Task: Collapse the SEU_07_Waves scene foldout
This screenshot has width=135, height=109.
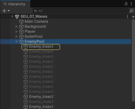Action: pos(12,17)
